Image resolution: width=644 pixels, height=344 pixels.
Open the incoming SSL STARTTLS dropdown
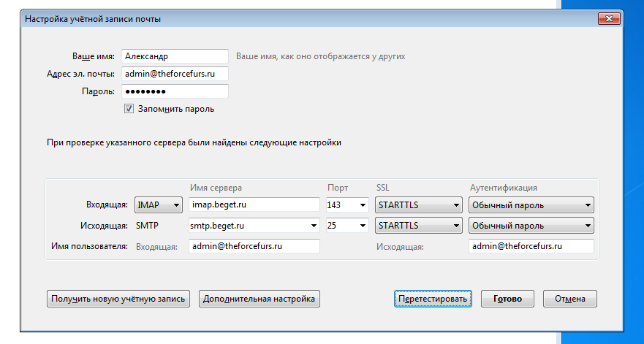[x=419, y=205]
